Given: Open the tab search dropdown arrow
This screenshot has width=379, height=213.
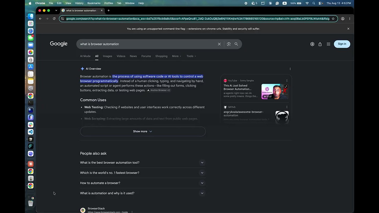Looking at the screenshot, I should tap(56, 11).
